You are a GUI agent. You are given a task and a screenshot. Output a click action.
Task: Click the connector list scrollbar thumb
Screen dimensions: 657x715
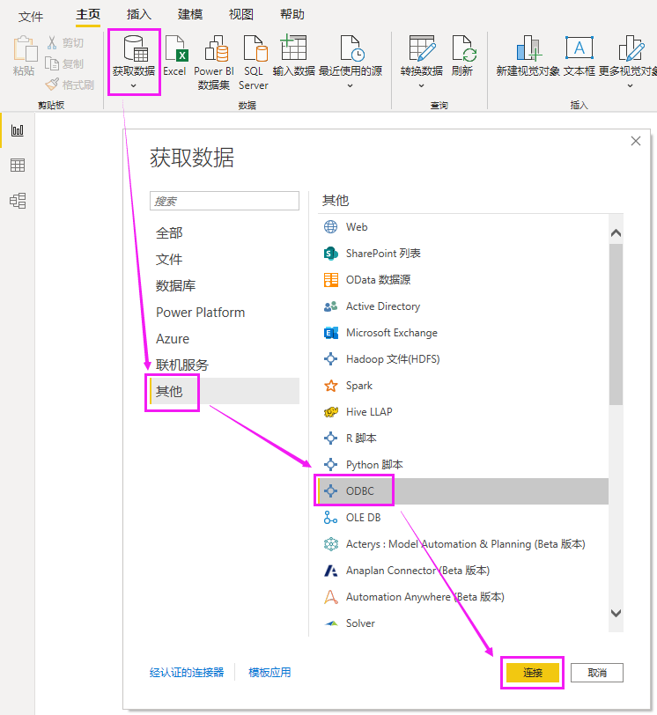616,324
